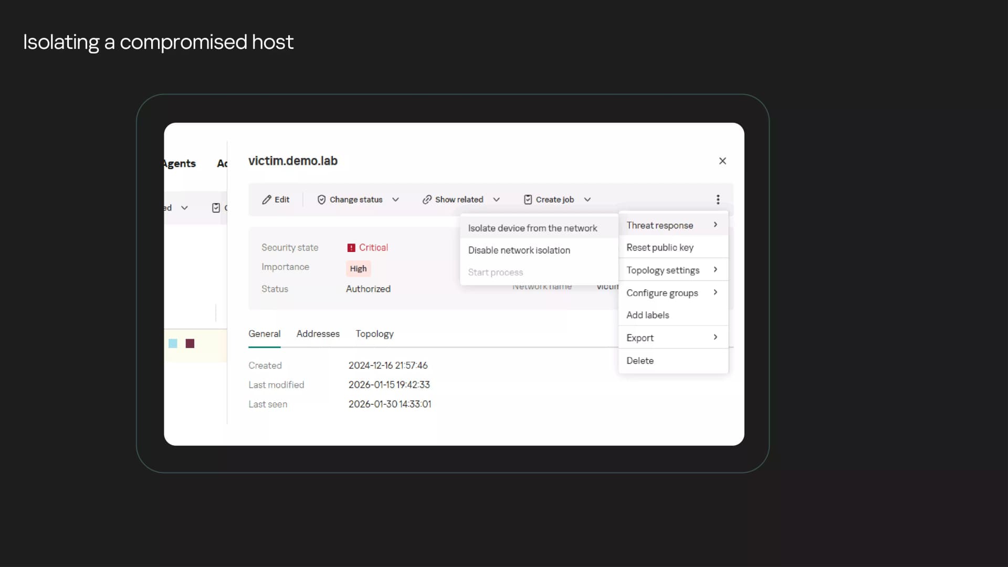
Task: Open the Export menu item
Action: [674, 338]
